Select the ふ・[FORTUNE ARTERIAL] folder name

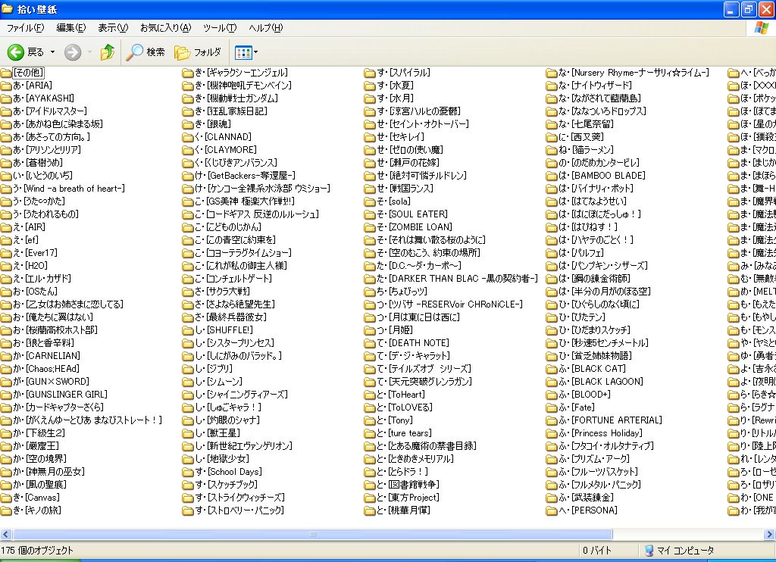coord(611,420)
